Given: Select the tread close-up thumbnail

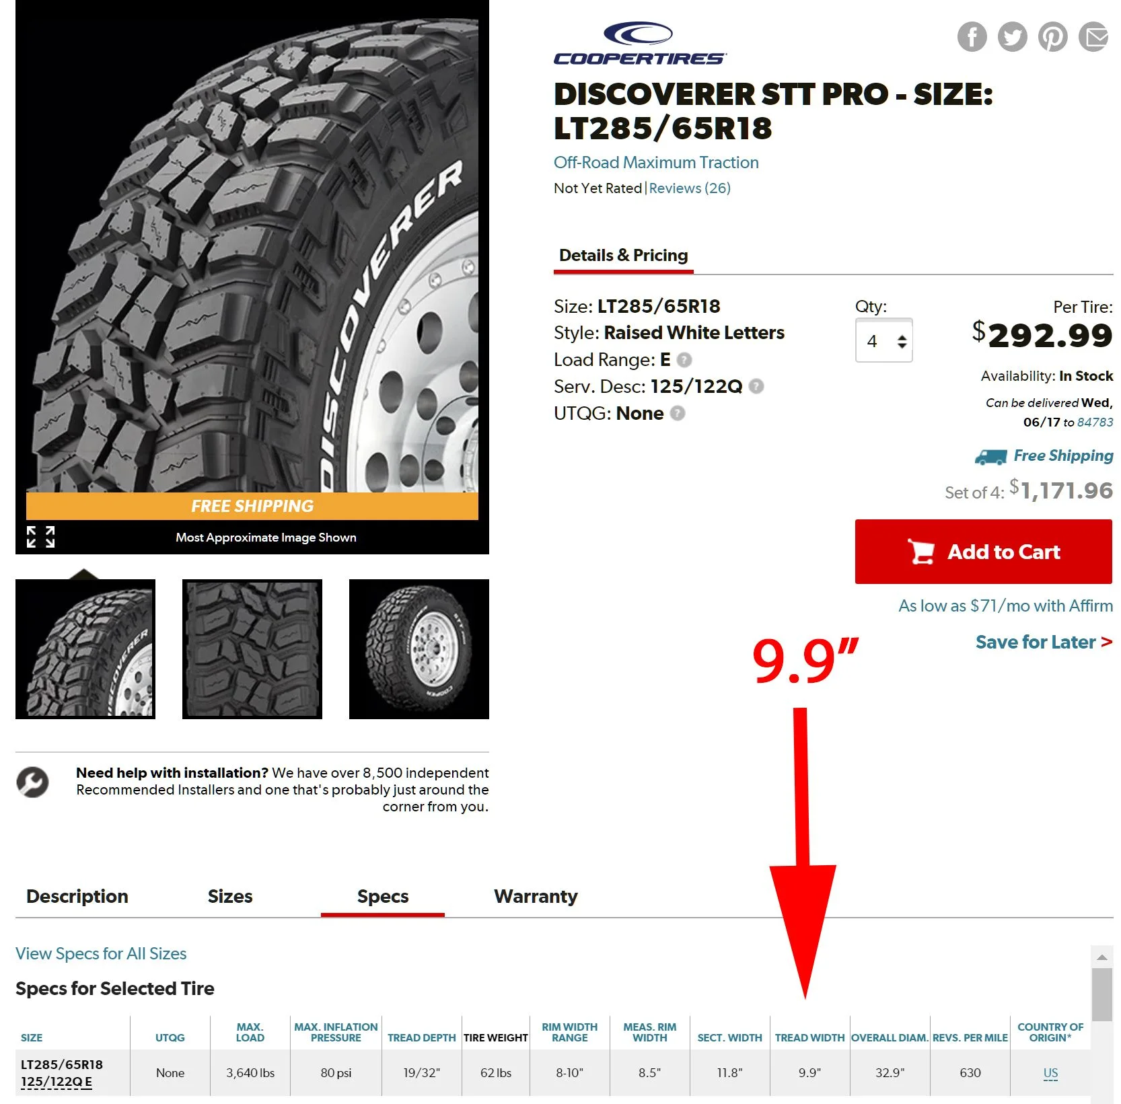Looking at the screenshot, I should pyautogui.click(x=252, y=649).
